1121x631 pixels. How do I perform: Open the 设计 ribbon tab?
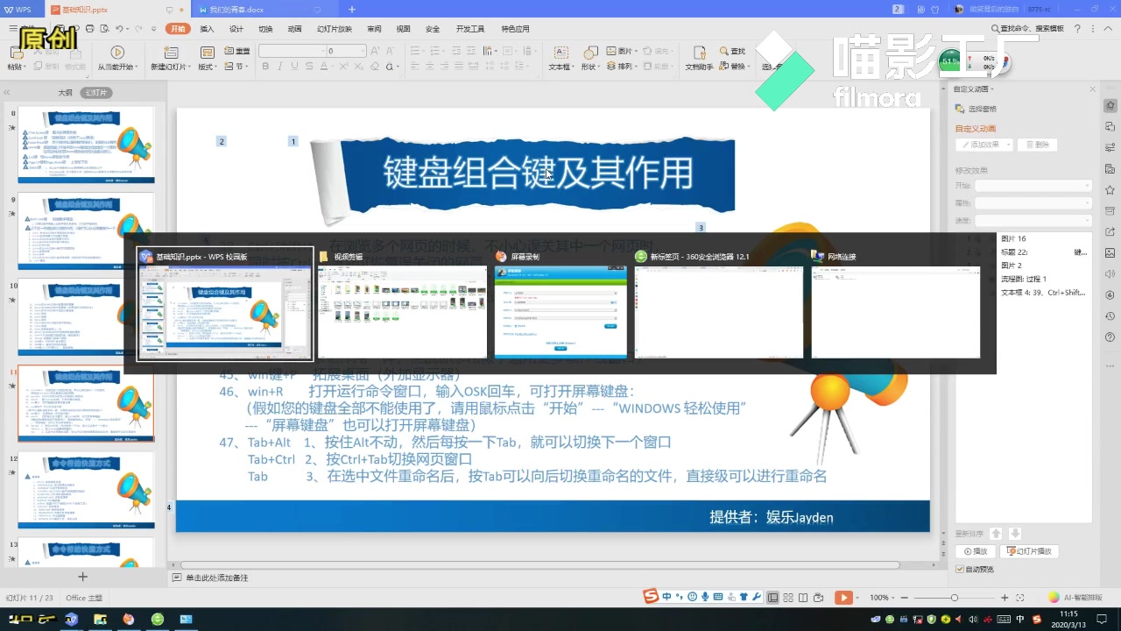(x=236, y=29)
